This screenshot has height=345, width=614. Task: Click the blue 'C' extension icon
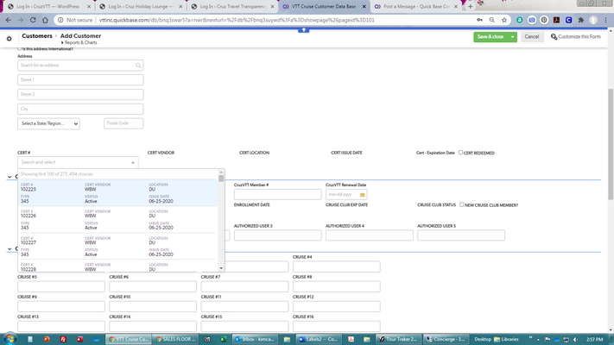click(x=568, y=20)
